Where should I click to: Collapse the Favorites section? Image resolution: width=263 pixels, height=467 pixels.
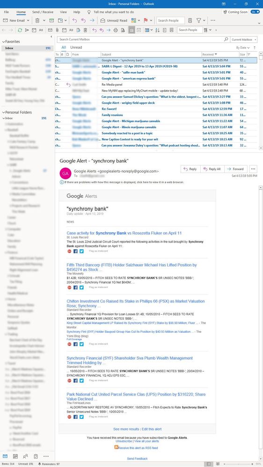(4, 42)
